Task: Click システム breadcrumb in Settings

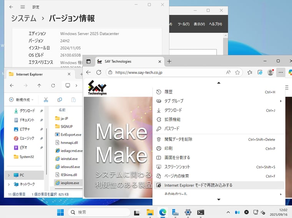Action: [24, 18]
